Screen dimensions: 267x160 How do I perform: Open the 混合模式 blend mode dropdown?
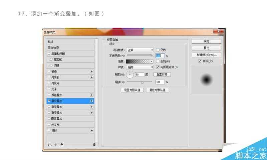[x=140, y=50]
